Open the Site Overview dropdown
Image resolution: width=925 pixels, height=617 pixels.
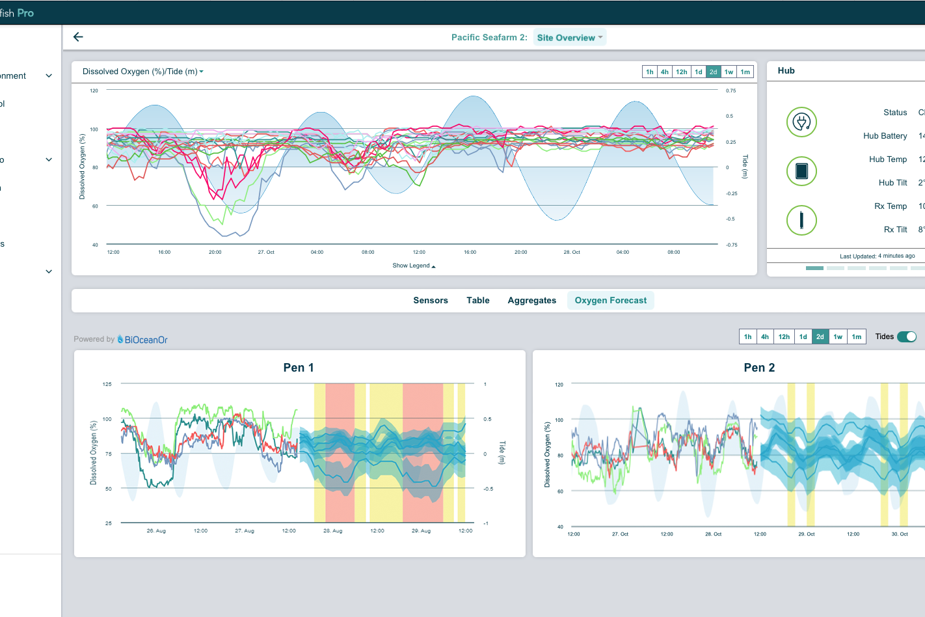coord(569,38)
